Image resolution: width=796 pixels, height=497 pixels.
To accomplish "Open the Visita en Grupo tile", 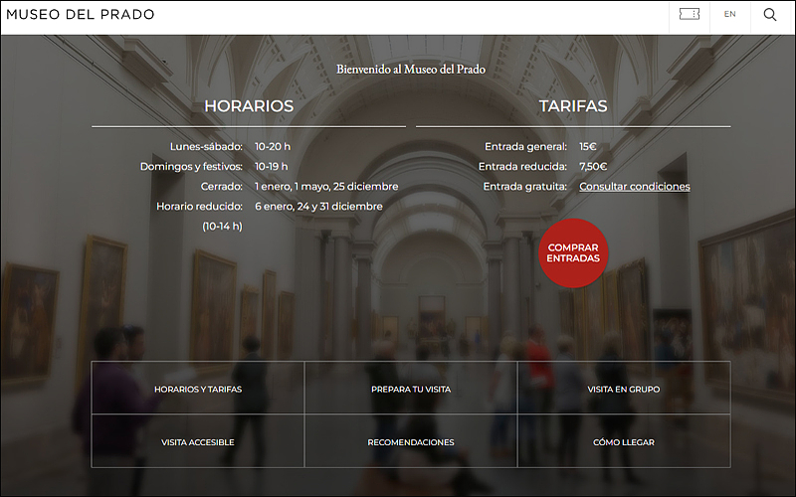I will 624,389.
